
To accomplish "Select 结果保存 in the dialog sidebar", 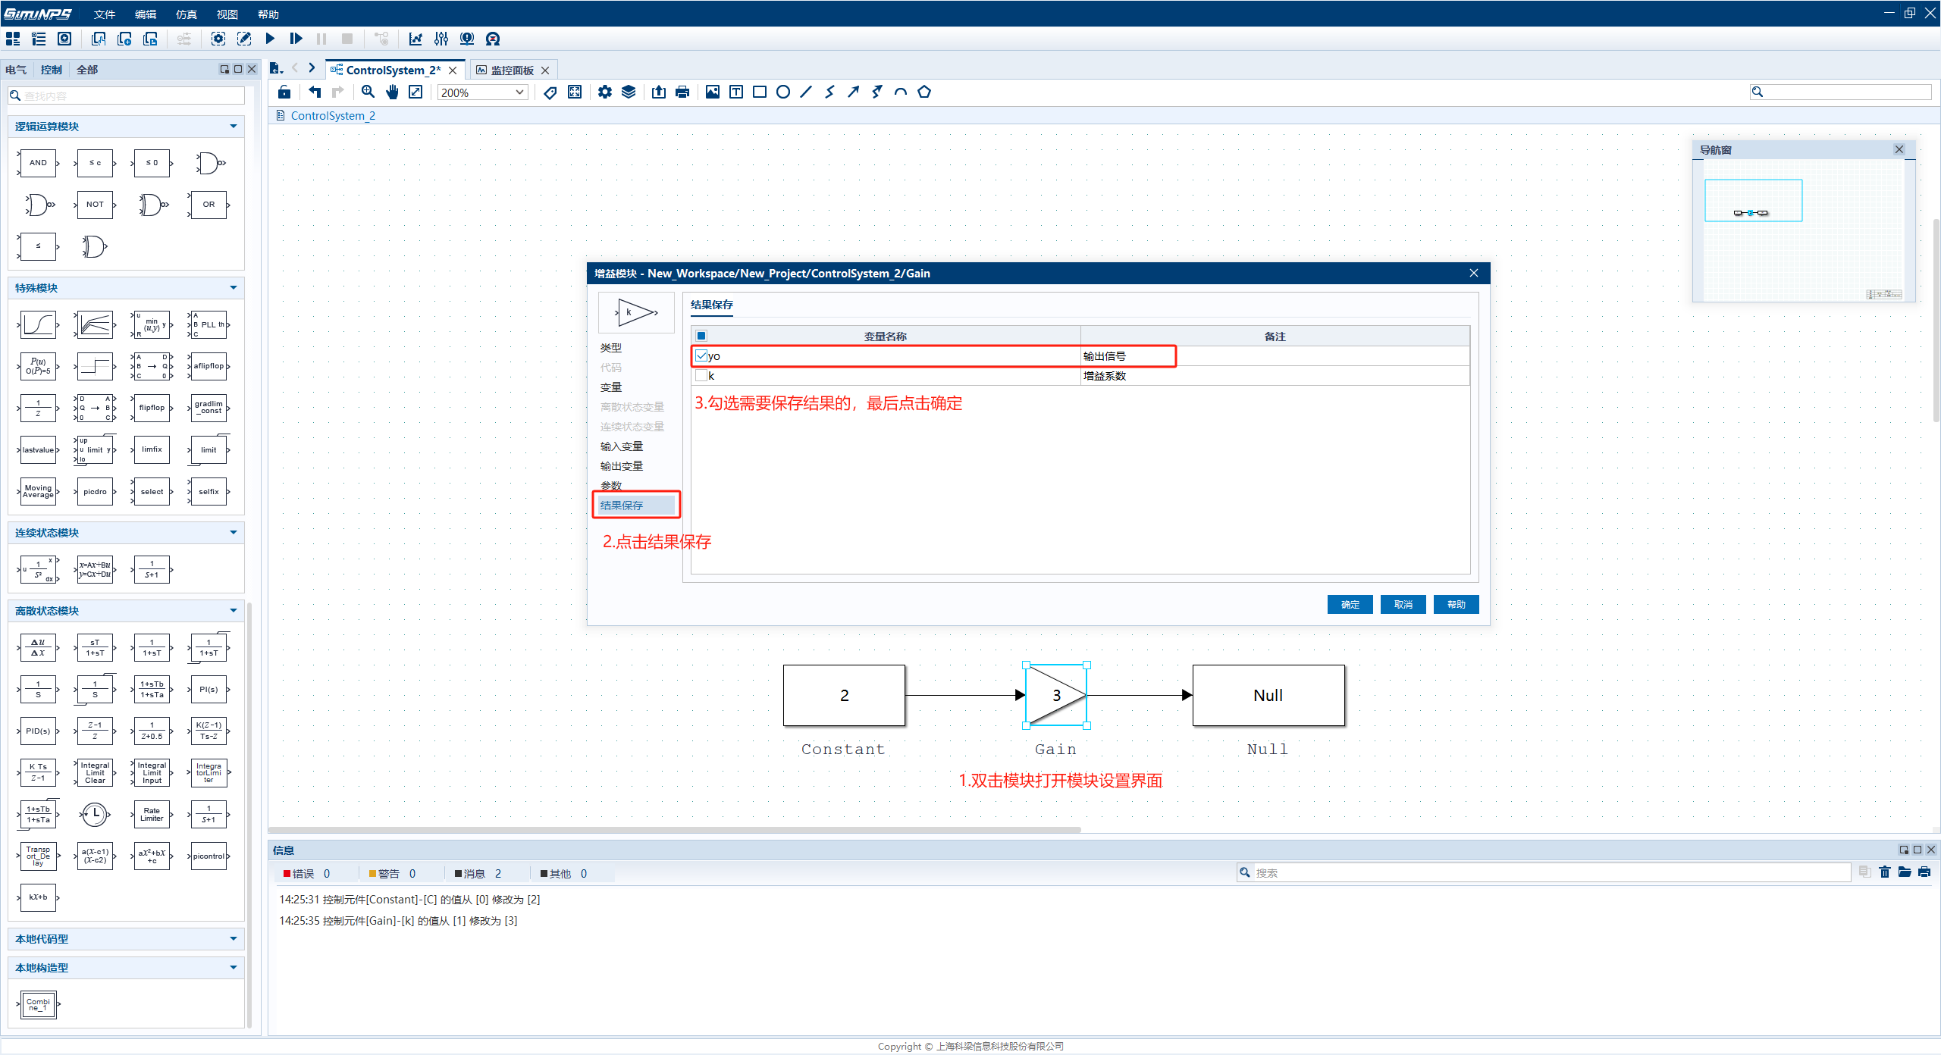I will [635, 505].
